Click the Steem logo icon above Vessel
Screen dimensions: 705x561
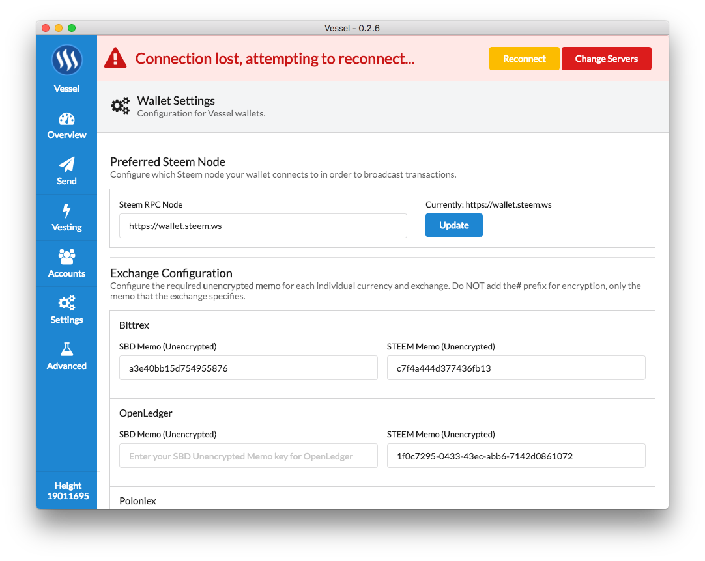(66, 61)
